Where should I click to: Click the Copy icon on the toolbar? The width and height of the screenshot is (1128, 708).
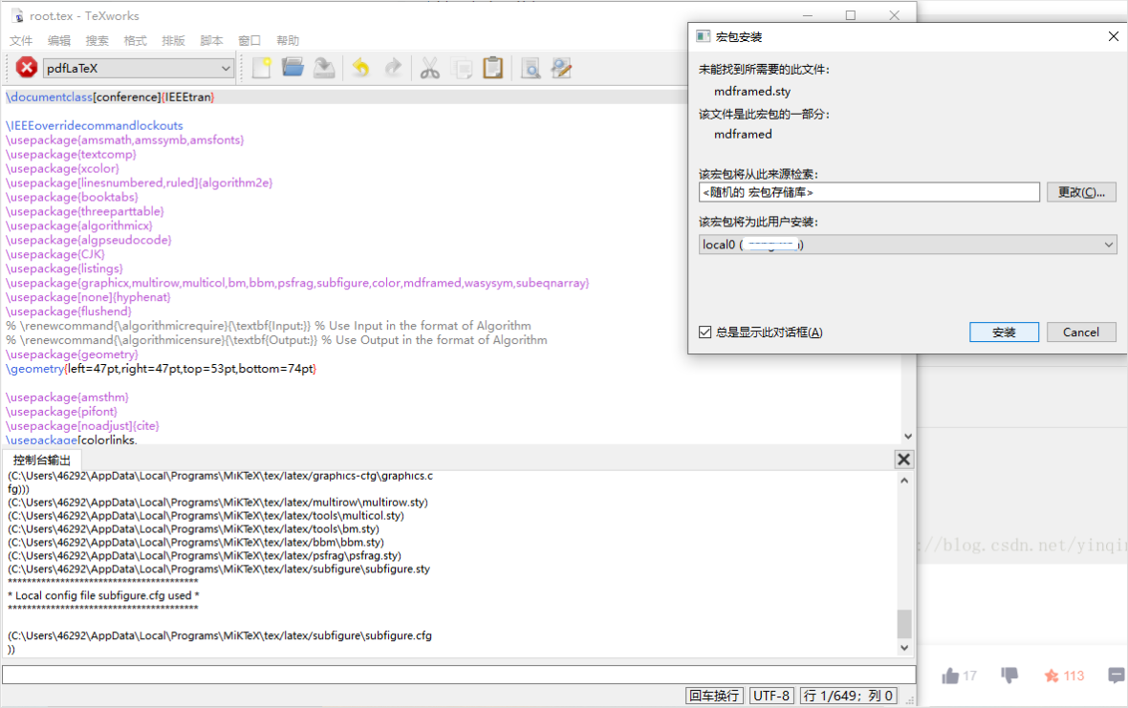[x=462, y=67]
